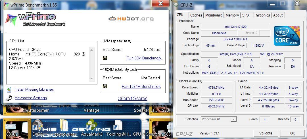307x139 pixels.
Task: Click the 4062.6 MHz QPI Link value
Action: click(x=216, y=106)
